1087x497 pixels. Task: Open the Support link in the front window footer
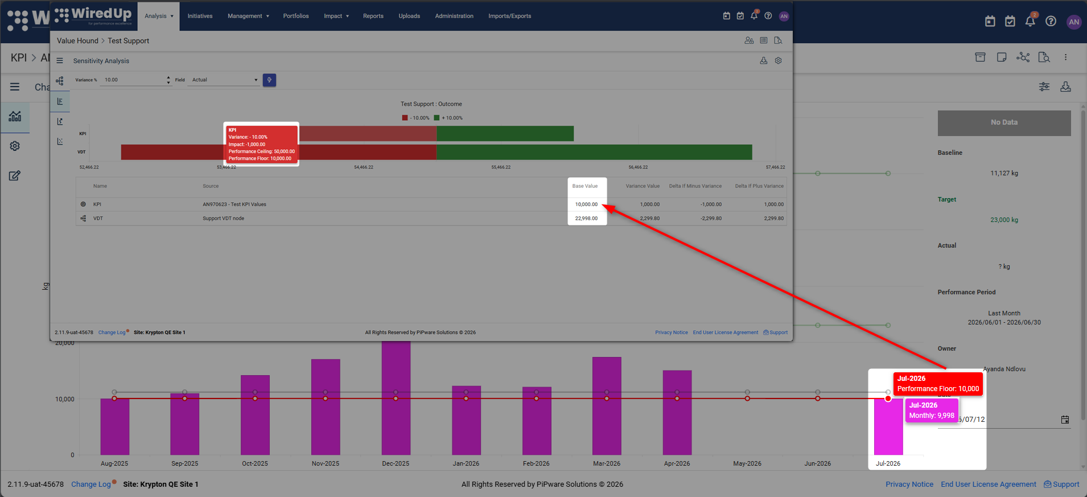[x=776, y=332]
